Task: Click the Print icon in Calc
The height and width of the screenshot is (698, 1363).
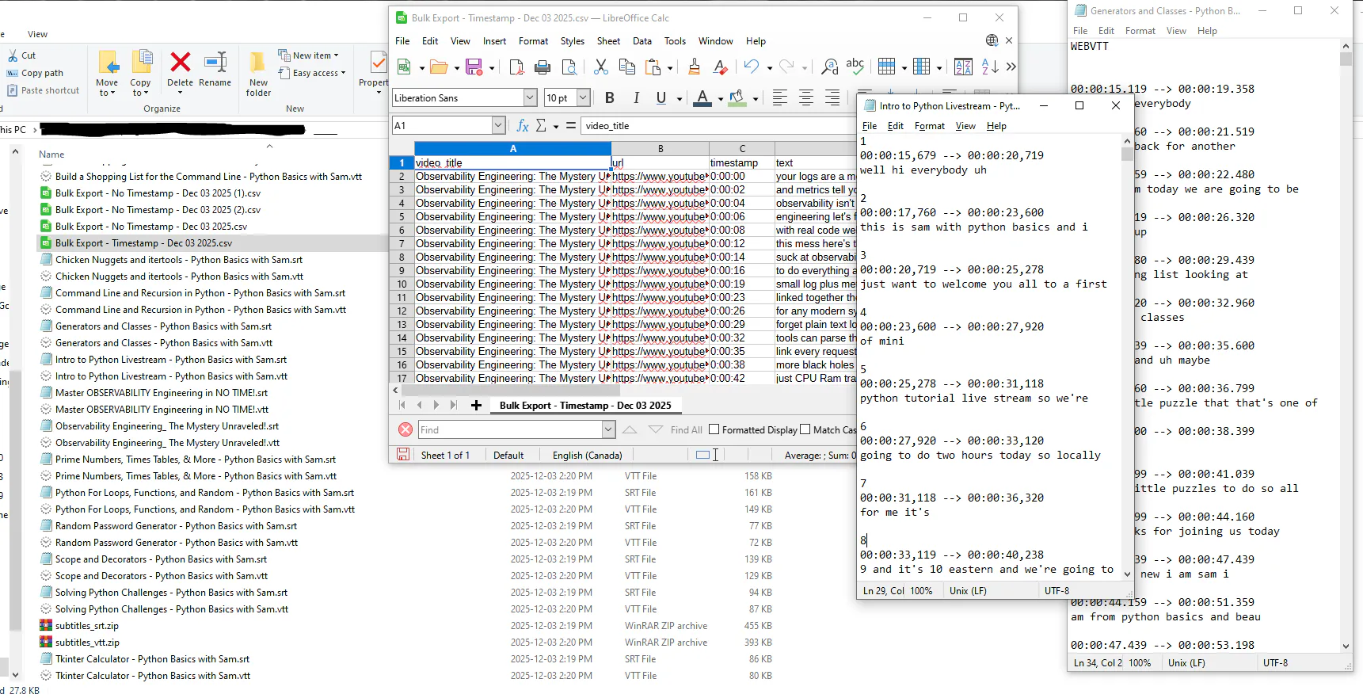Action: (x=543, y=67)
